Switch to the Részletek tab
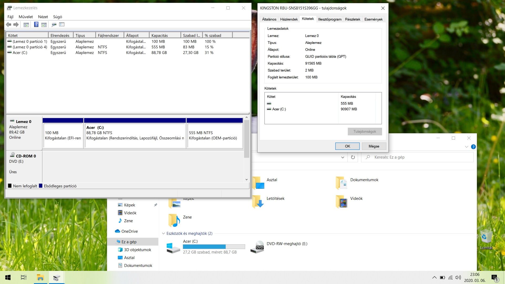The image size is (505, 284). coord(352,19)
